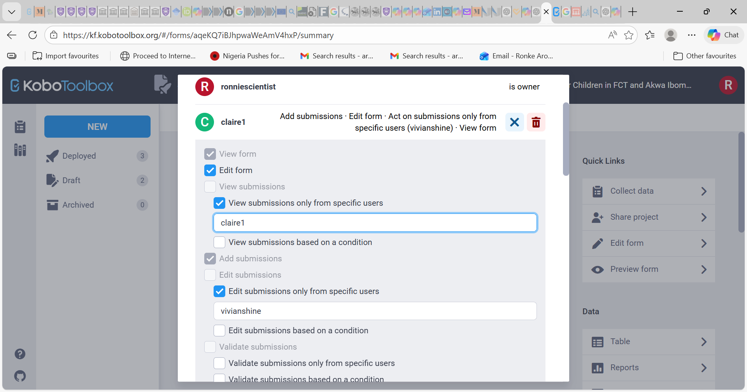This screenshot has height=392, width=747.
Task: Click the vivianshine username input field
Action: [375, 311]
